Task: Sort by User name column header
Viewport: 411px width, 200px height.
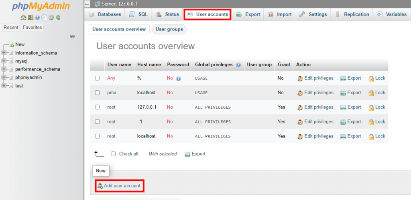Action: click(x=119, y=65)
